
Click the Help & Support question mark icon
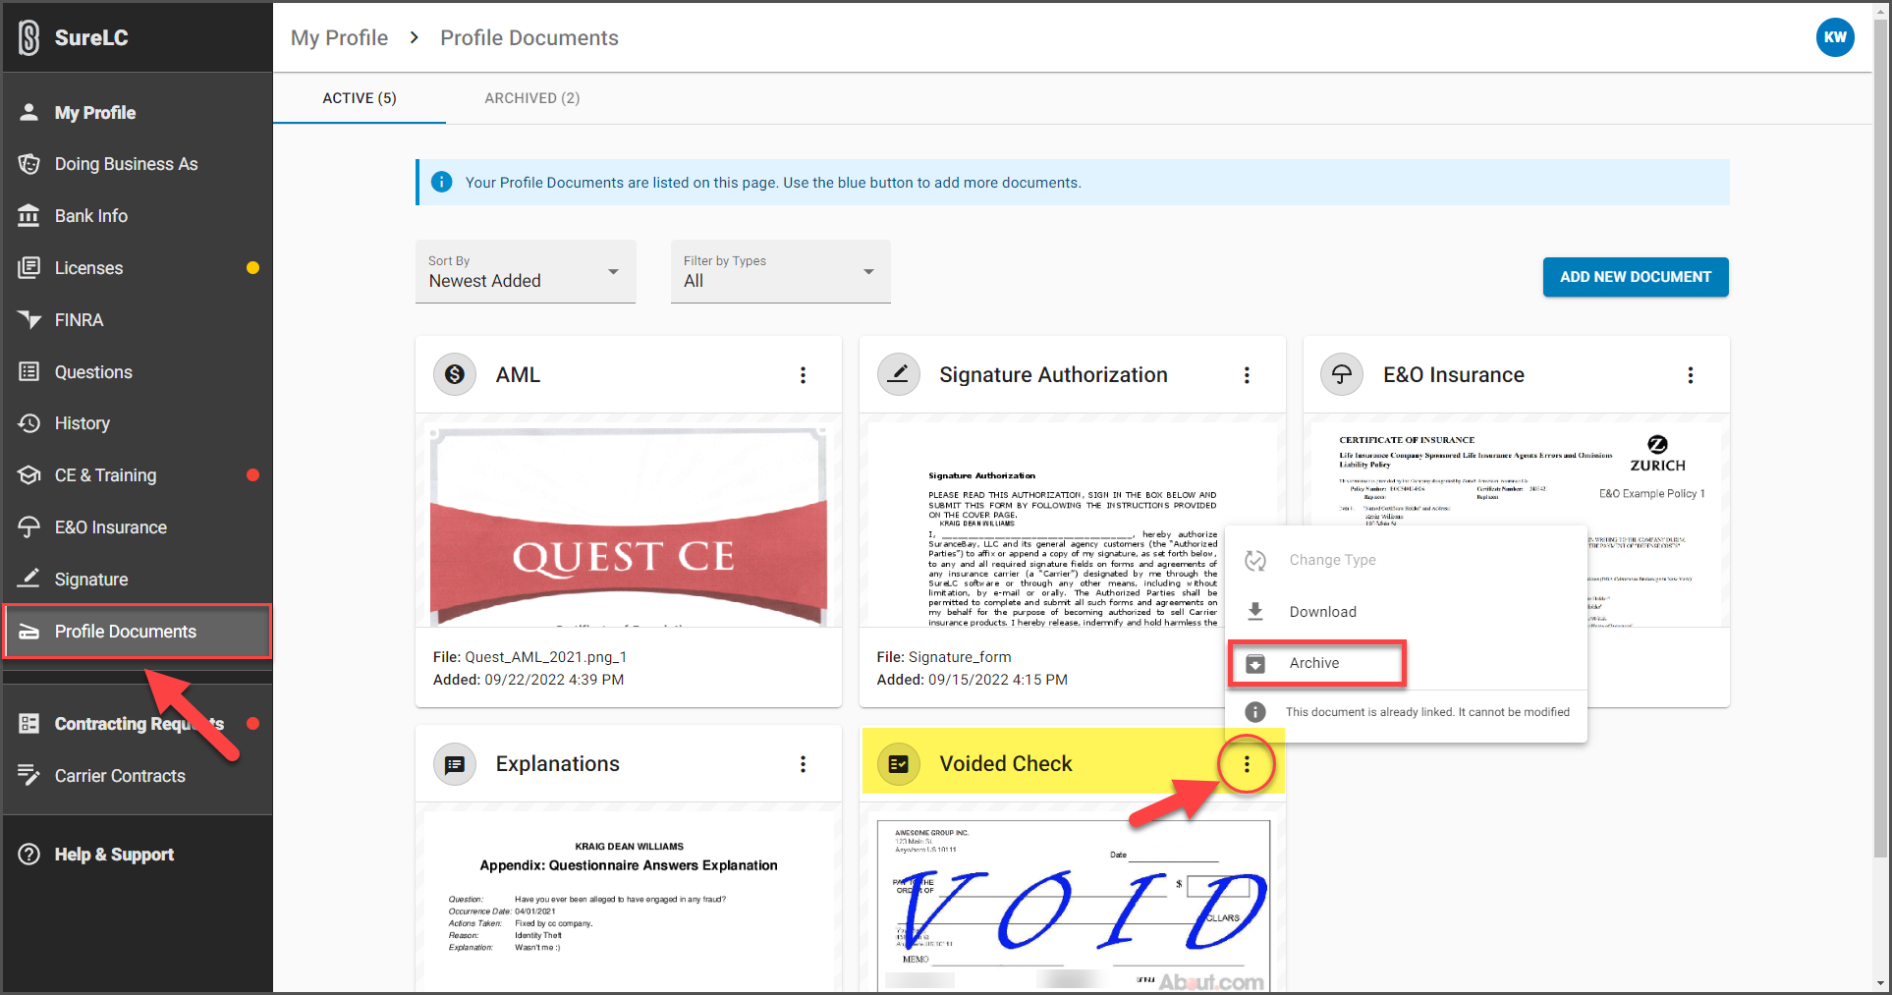[29, 855]
